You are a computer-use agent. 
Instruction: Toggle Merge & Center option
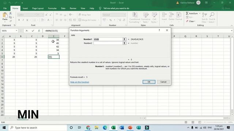coord(88,20)
